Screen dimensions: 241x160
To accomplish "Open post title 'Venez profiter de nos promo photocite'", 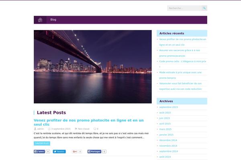I will click(89, 122).
